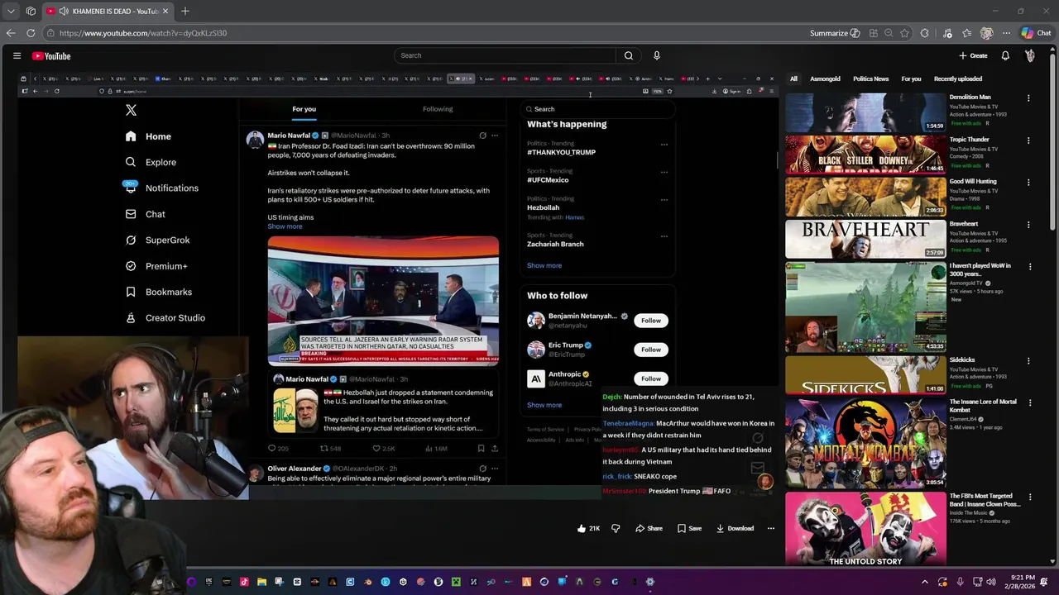Open the Demolition Man video thumbnail

865,112
